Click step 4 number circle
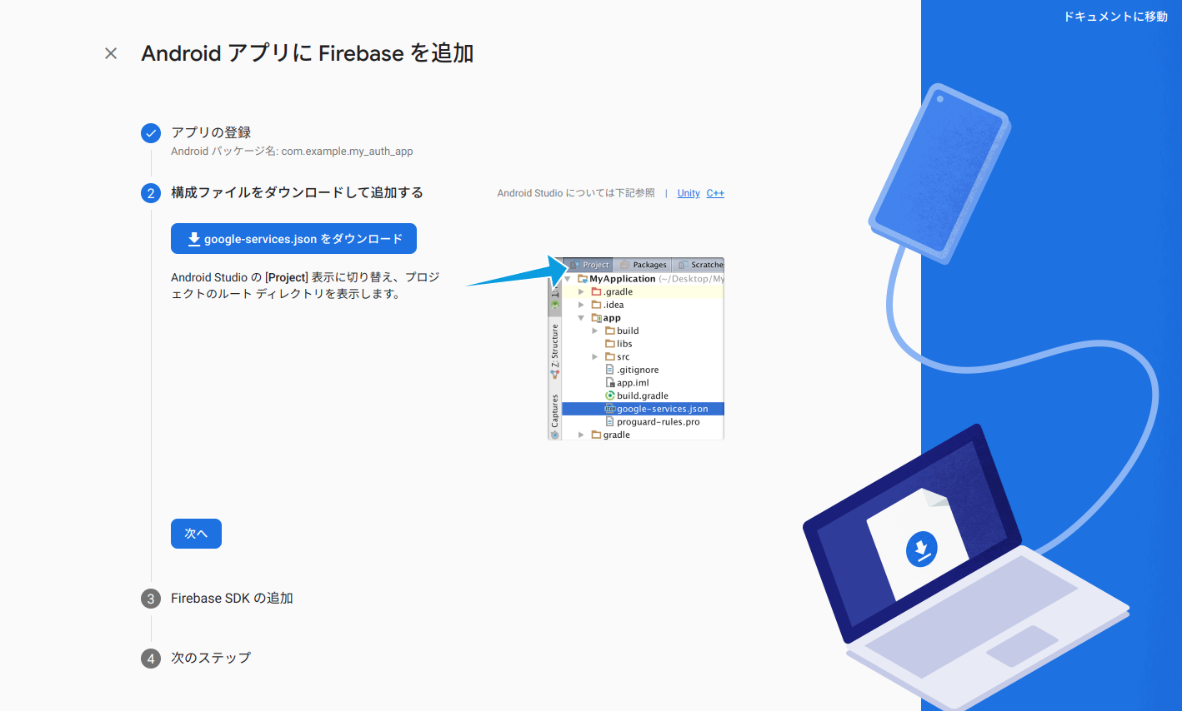Viewport: 1182px width, 711px height. coord(151,659)
